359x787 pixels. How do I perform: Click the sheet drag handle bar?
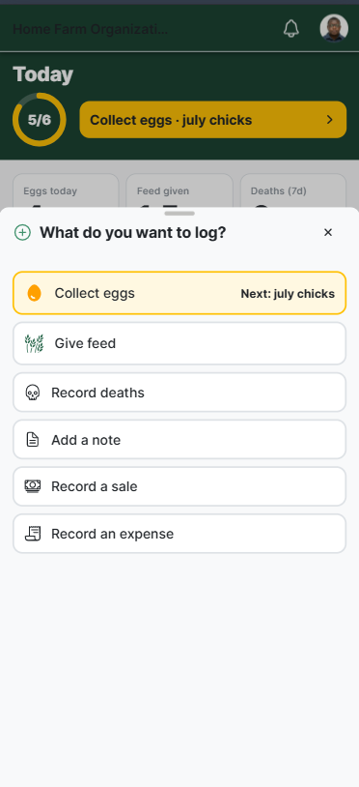tap(179, 214)
